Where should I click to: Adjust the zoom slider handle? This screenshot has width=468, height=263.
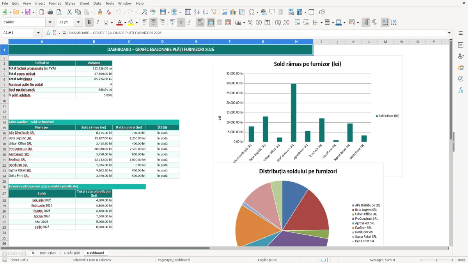tap(436, 260)
